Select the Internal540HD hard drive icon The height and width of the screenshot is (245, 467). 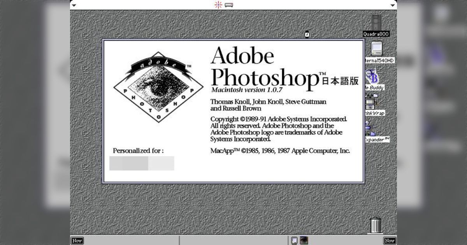point(376,49)
